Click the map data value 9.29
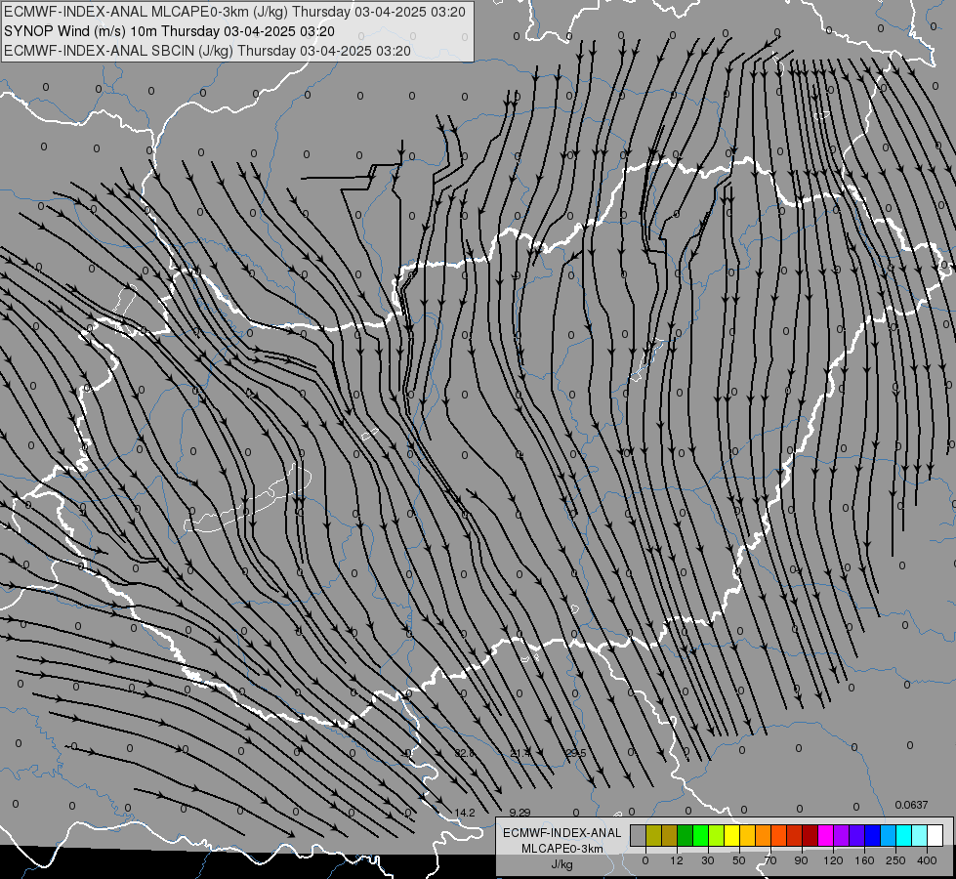Screen dimensions: 956x879 (x=520, y=813)
